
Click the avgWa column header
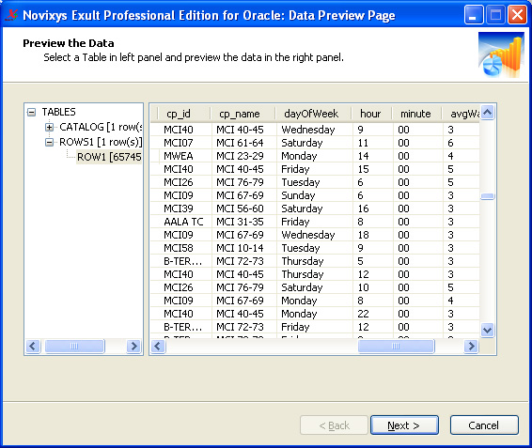click(461, 114)
